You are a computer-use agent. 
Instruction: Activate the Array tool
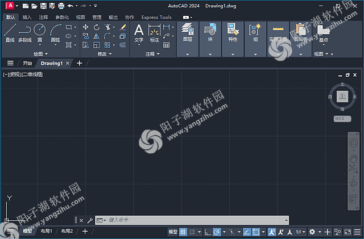click(107, 45)
